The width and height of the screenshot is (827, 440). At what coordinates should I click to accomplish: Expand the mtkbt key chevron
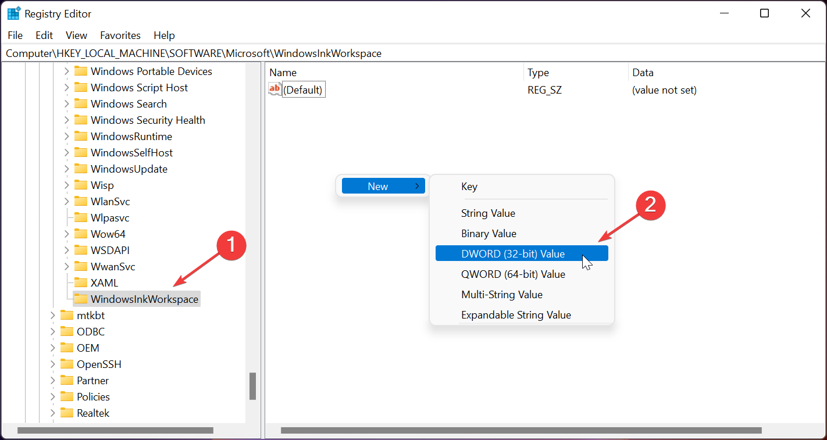[52, 315]
